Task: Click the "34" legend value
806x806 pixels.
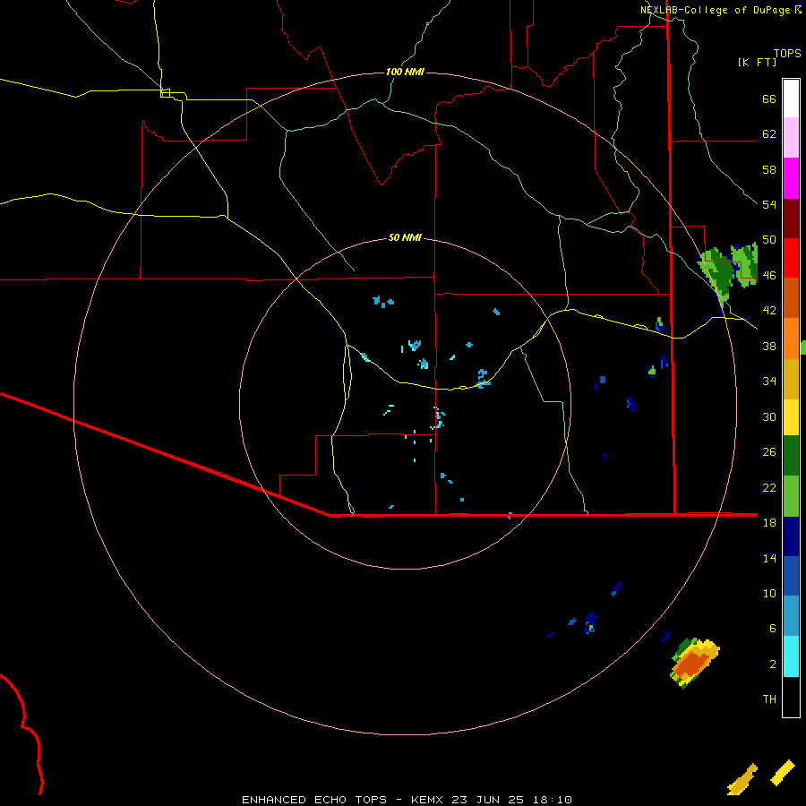Action: pyautogui.click(x=769, y=382)
